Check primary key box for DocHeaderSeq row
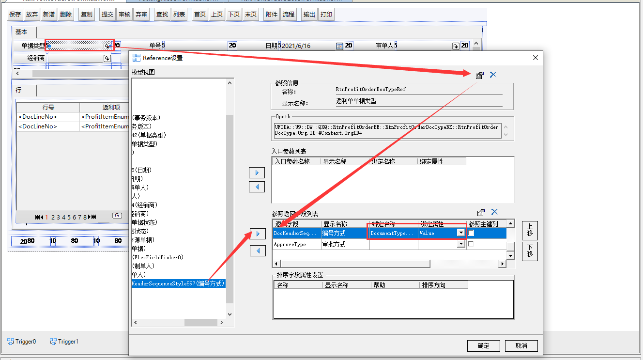Screen dimensions: 643x360 click(x=471, y=233)
